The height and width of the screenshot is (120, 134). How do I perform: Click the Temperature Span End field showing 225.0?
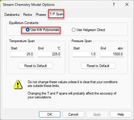pos(49,54)
